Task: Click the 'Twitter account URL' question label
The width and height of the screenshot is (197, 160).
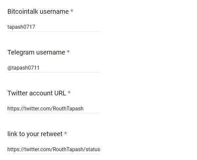Action: point(37,93)
